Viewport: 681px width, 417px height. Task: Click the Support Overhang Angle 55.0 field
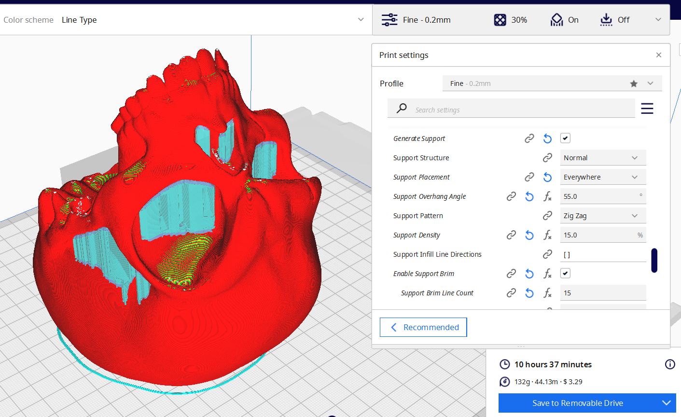point(603,196)
